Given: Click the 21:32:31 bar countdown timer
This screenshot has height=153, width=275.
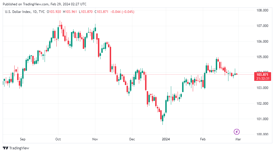Looking at the screenshot, I should pos(262,79).
